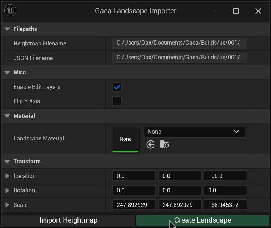Browse to asset in Content Browser icon
271x228 pixels.
[164, 144]
